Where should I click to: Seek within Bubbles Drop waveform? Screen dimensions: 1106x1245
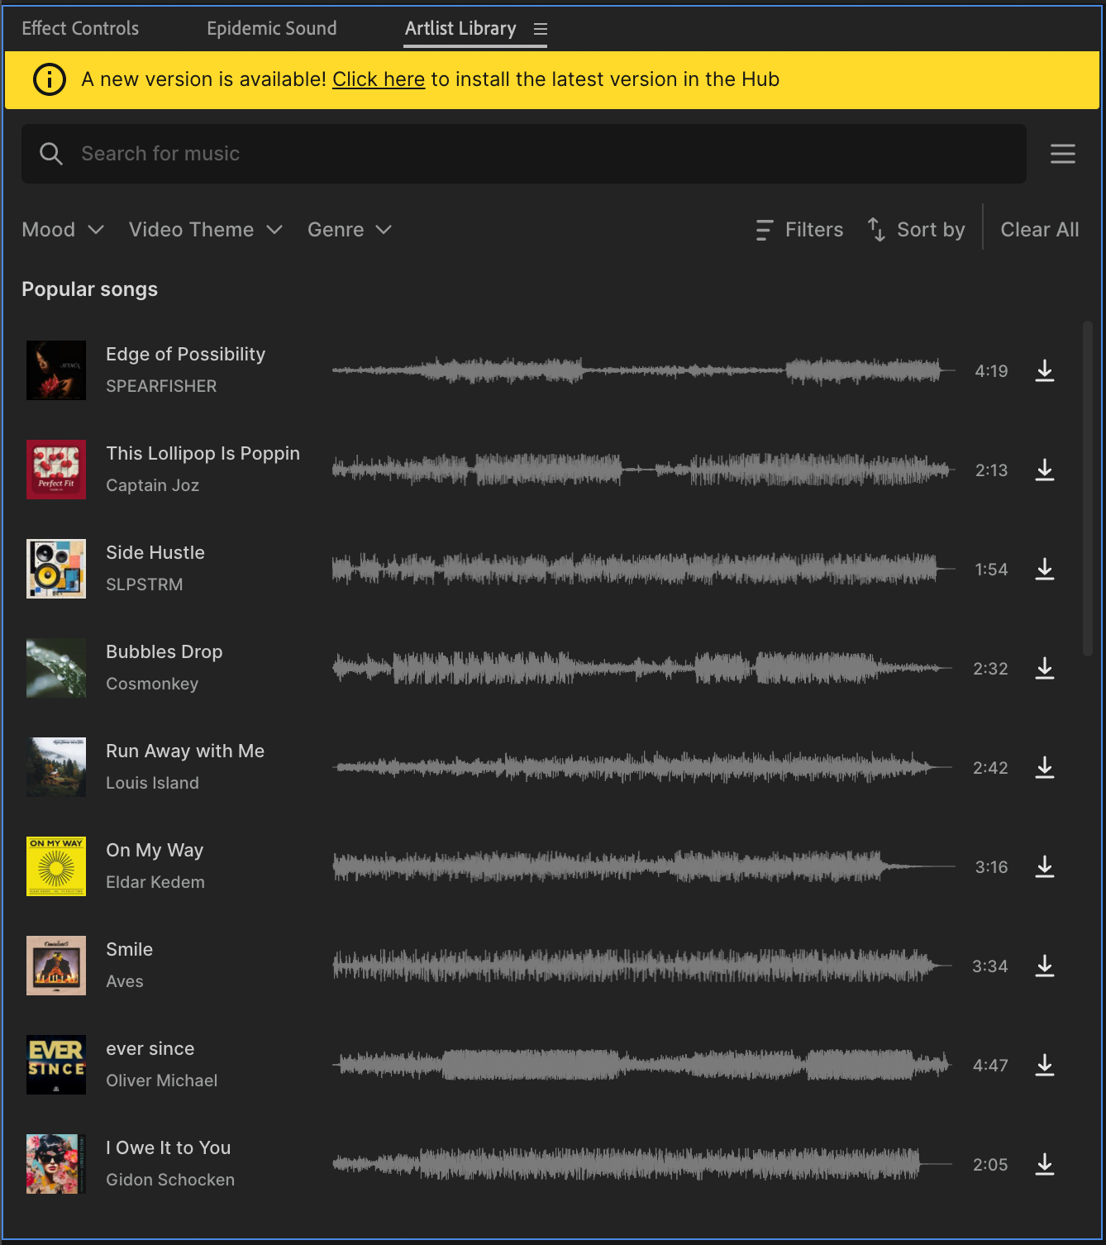(x=644, y=668)
